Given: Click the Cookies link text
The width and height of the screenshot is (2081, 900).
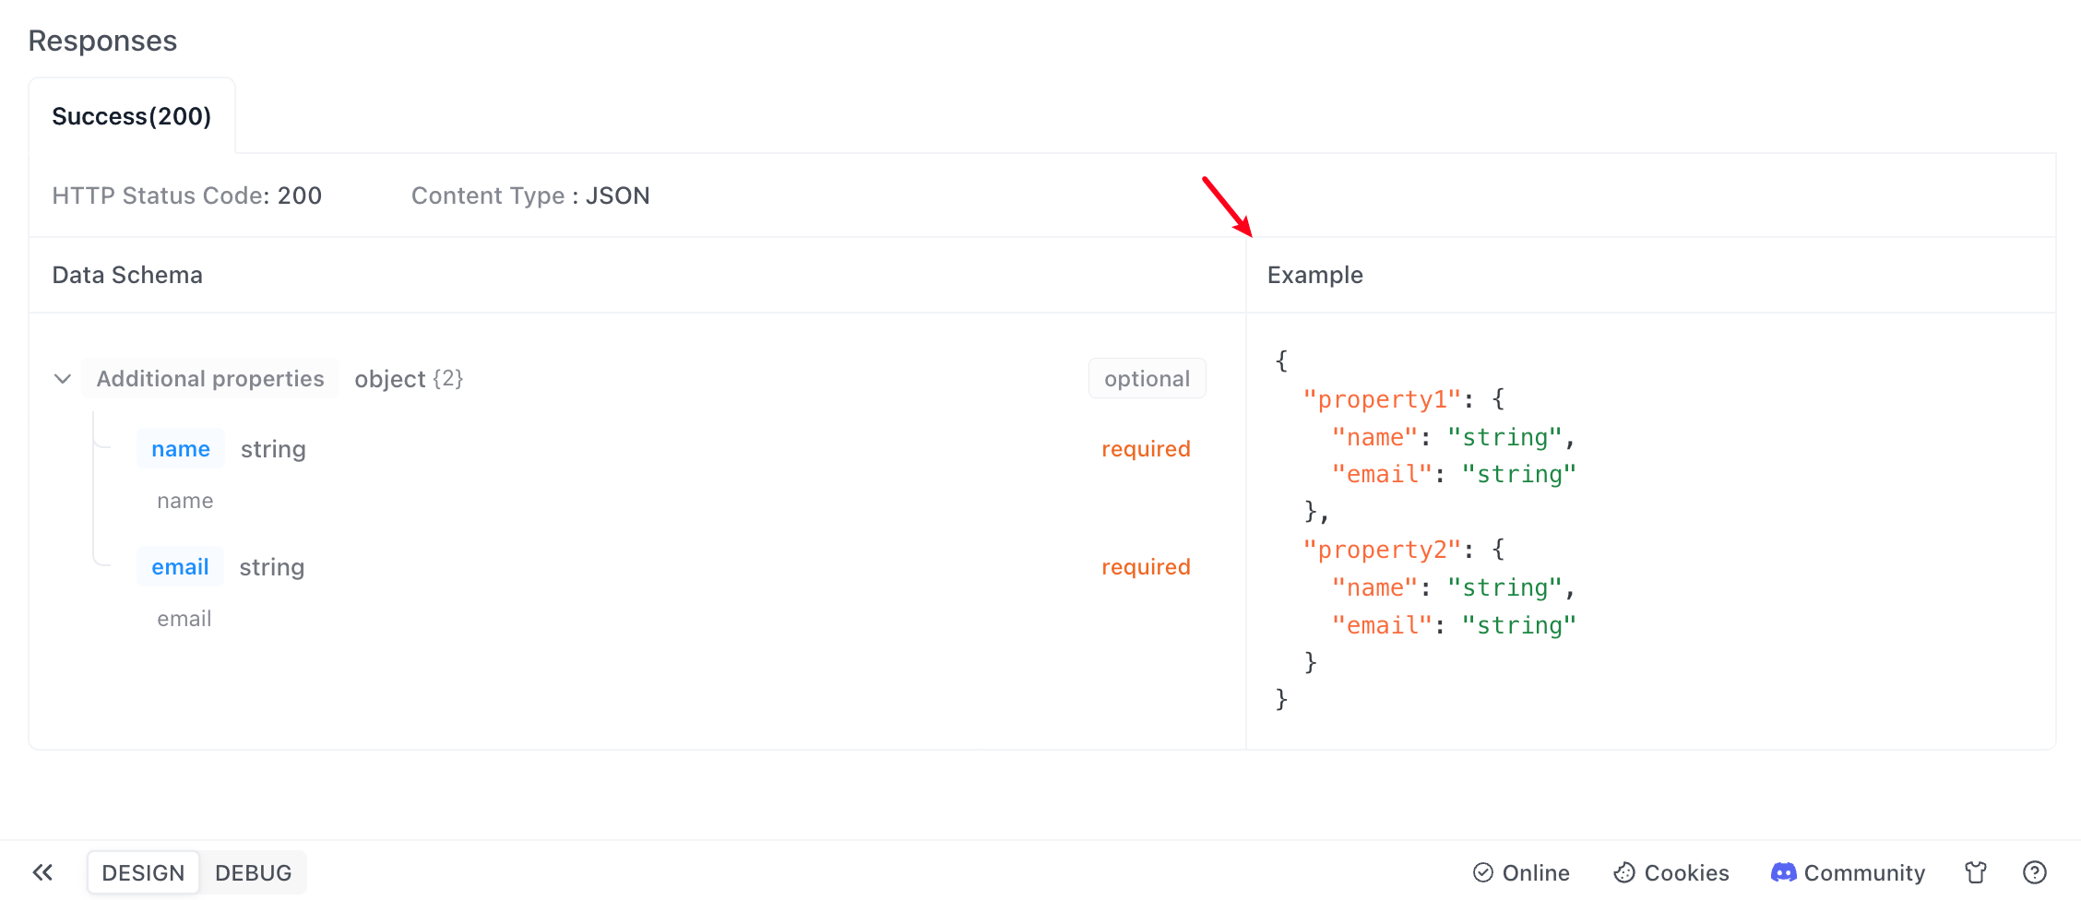Looking at the screenshot, I should [1686, 872].
